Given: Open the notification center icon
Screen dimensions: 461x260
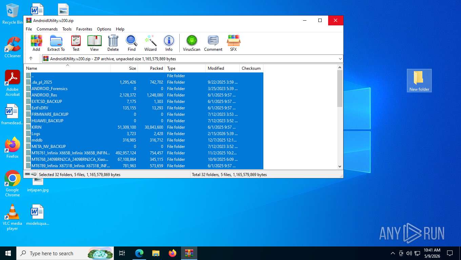Looking at the screenshot, I should pyautogui.click(x=450, y=253).
